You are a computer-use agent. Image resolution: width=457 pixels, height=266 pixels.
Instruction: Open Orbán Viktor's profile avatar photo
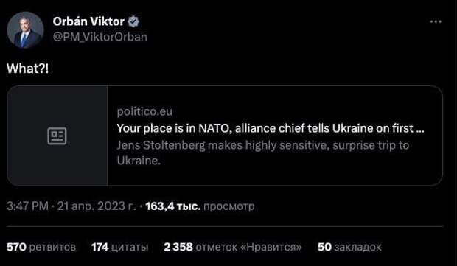click(25, 29)
